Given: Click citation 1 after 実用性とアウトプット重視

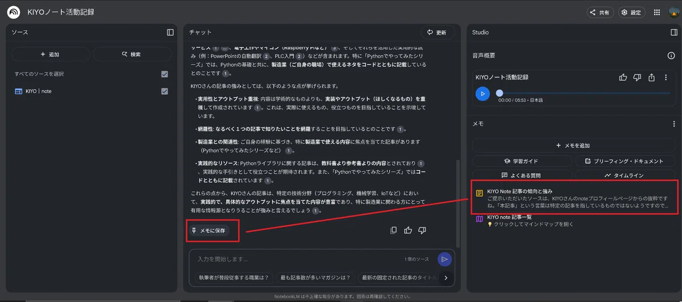Looking at the screenshot, I should click(x=257, y=107).
